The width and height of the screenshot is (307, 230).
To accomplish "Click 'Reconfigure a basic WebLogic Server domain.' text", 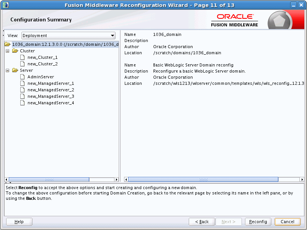I will click(x=199, y=71).
